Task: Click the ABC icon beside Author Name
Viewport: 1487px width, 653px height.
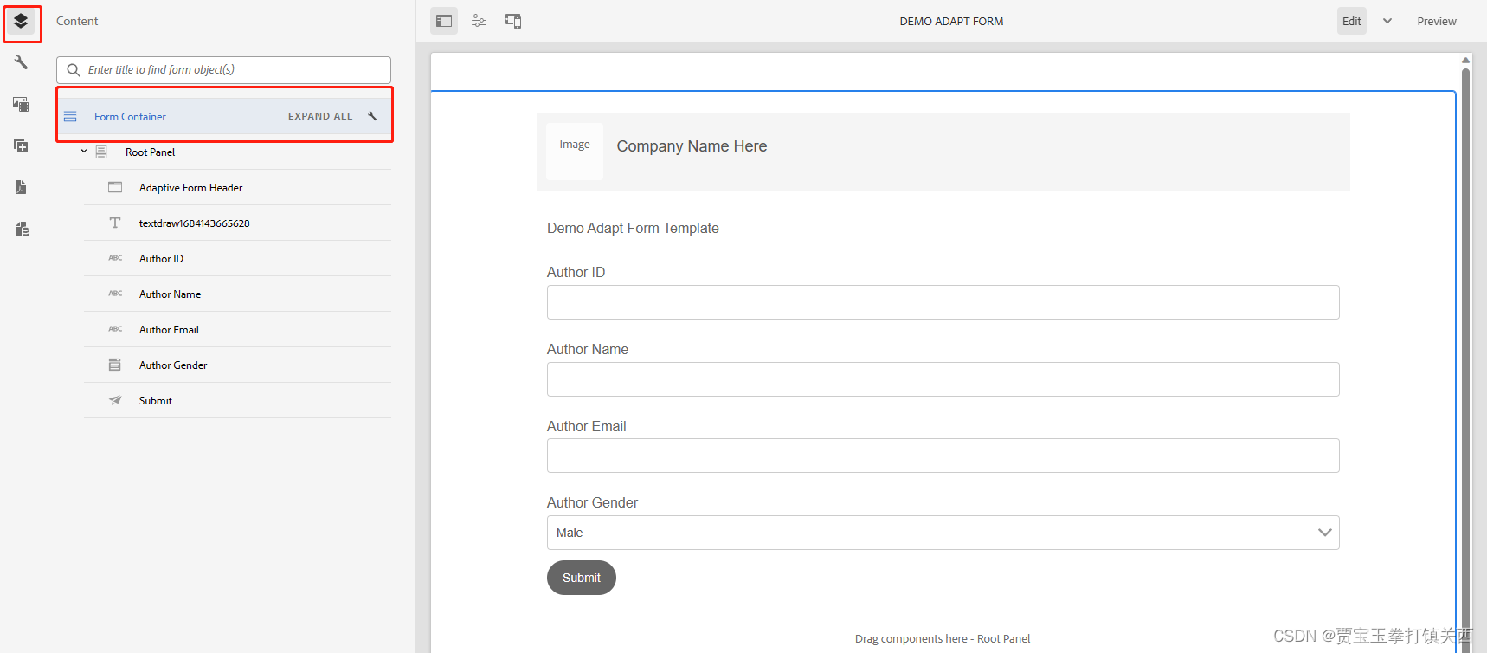Action: pos(115,294)
